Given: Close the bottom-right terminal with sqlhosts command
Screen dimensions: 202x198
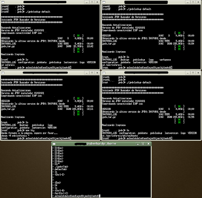Looking at the screenshot, I should click(x=198, y=73).
